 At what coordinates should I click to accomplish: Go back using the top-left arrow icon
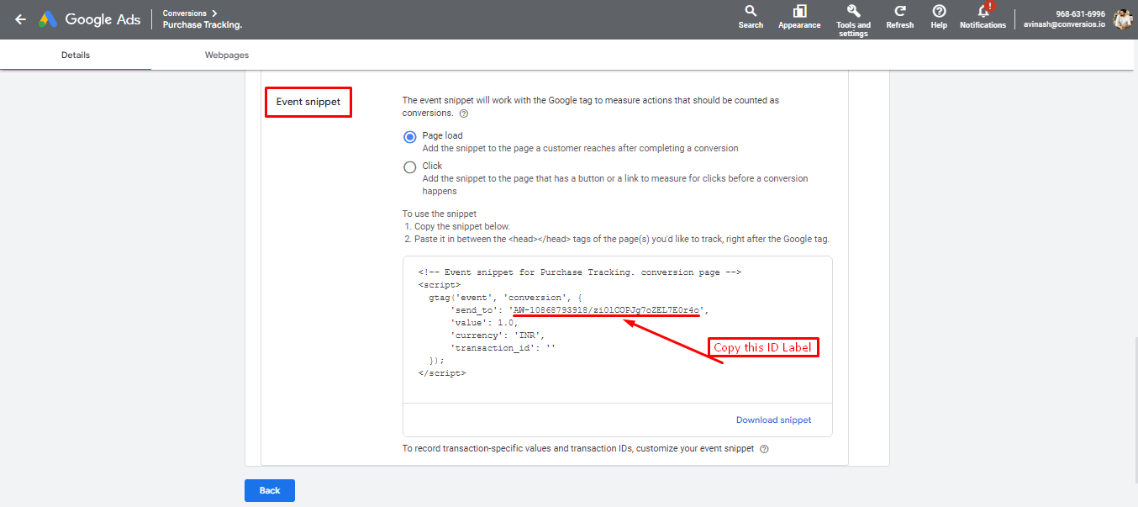pos(20,18)
